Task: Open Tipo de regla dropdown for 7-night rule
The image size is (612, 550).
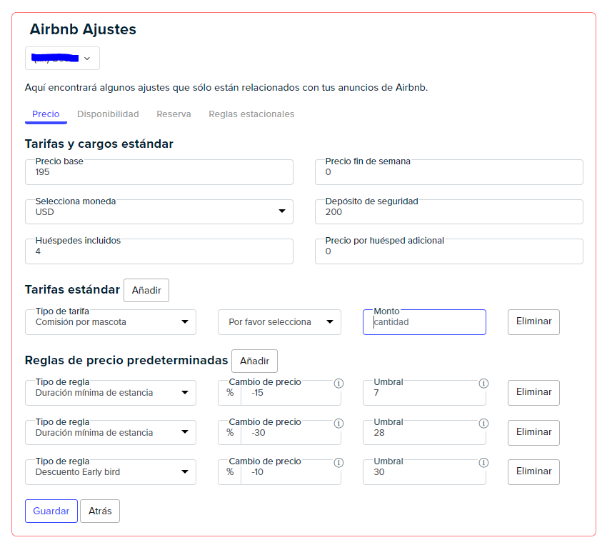Action: (111, 393)
